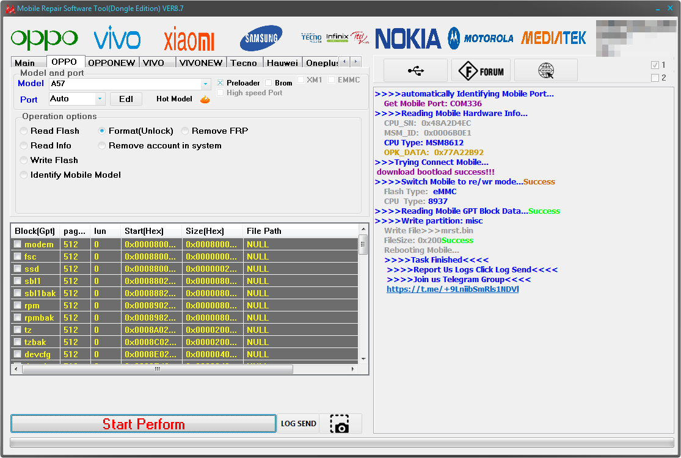Viewport: 681px width, 458px height.
Task: Toggle checkbox labeled 2
Action: tap(655, 78)
